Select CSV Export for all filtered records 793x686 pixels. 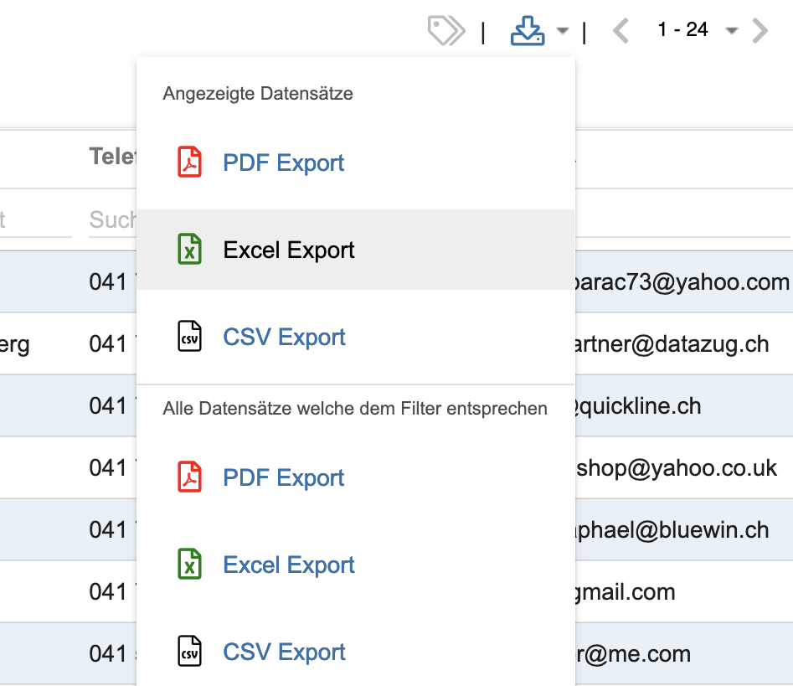pos(284,652)
